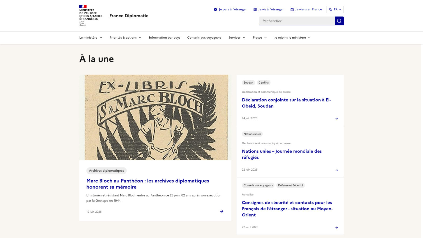Click the suitcase icon beside Je viens en France
The height and width of the screenshot is (238, 423).
(292, 10)
